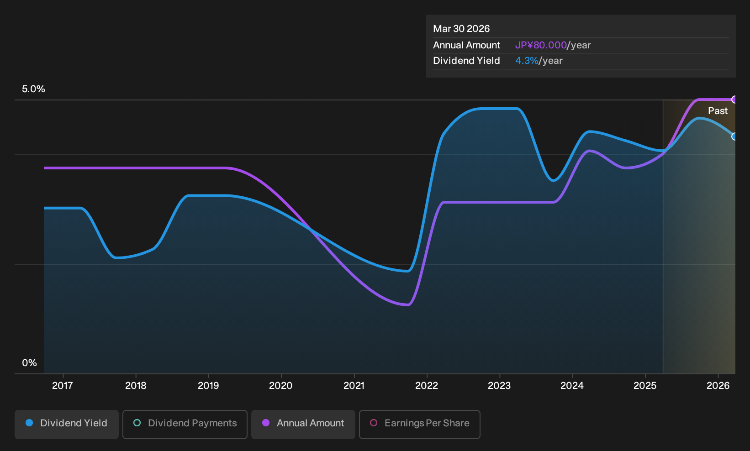Click the JP¥80.000 annual amount value

click(541, 45)
